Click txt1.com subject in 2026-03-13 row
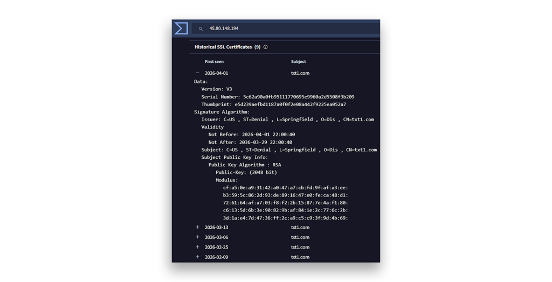Image resolution: width=552 pixels, height=282 pixels. [300, 228]
